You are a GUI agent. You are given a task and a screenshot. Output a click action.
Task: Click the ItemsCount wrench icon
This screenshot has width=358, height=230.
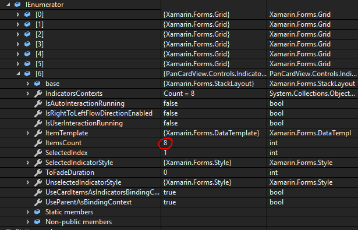38,143
